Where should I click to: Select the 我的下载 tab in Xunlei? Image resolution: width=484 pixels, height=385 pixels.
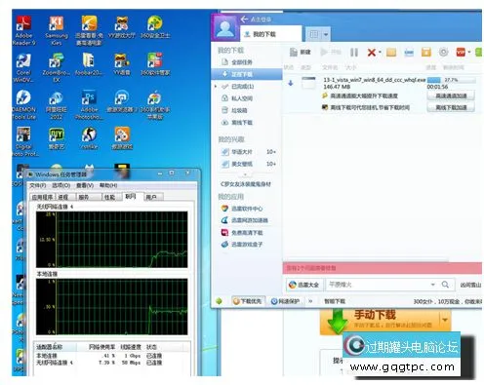click(x=271, y=34)
